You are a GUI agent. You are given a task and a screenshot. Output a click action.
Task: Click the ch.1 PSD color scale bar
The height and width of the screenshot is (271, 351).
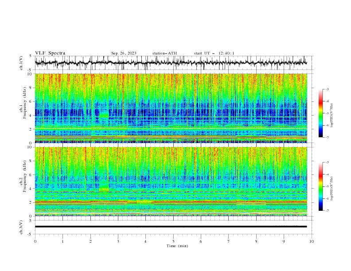pyautogui.click(x=321, y=113)
